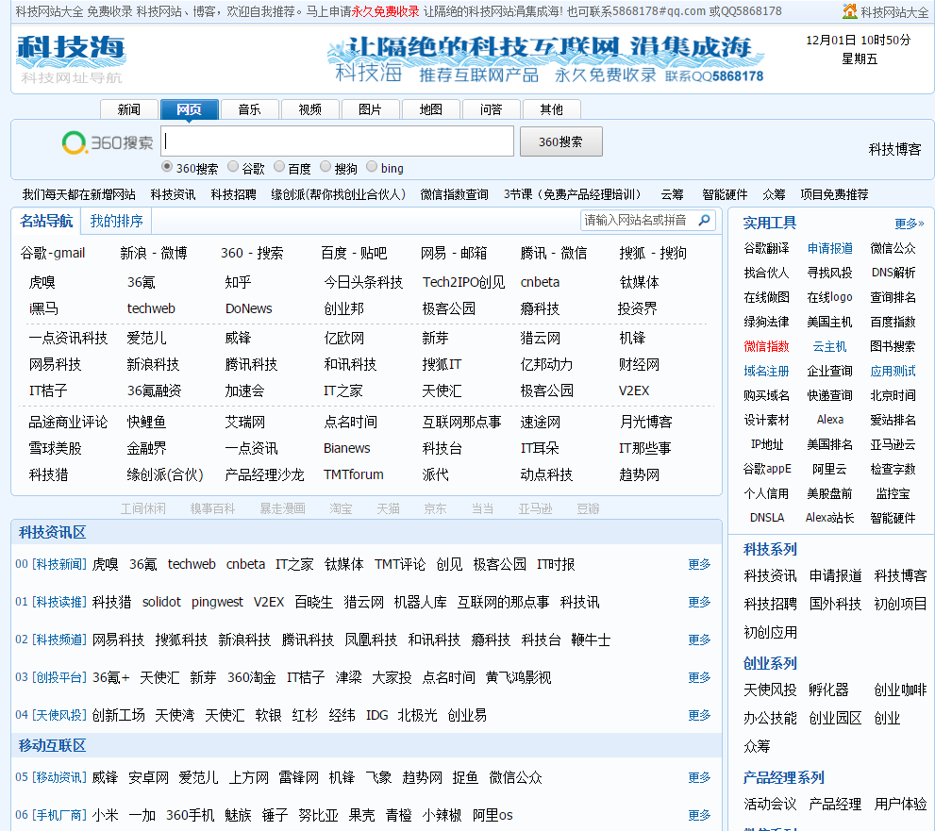Switch to the 图片 search tab
The width and height of the screenshot is (935, 831).
pos(370,109)
